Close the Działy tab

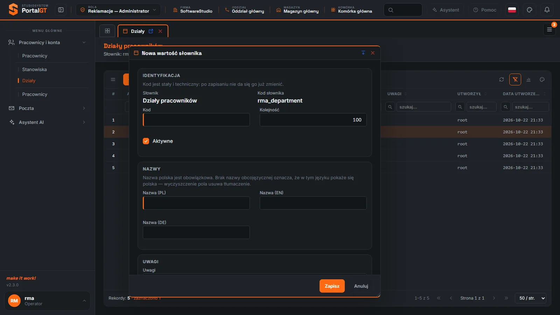coord(160,31)
